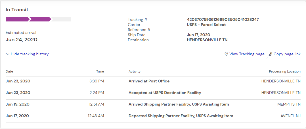Click the Processing Location column header

284,71
